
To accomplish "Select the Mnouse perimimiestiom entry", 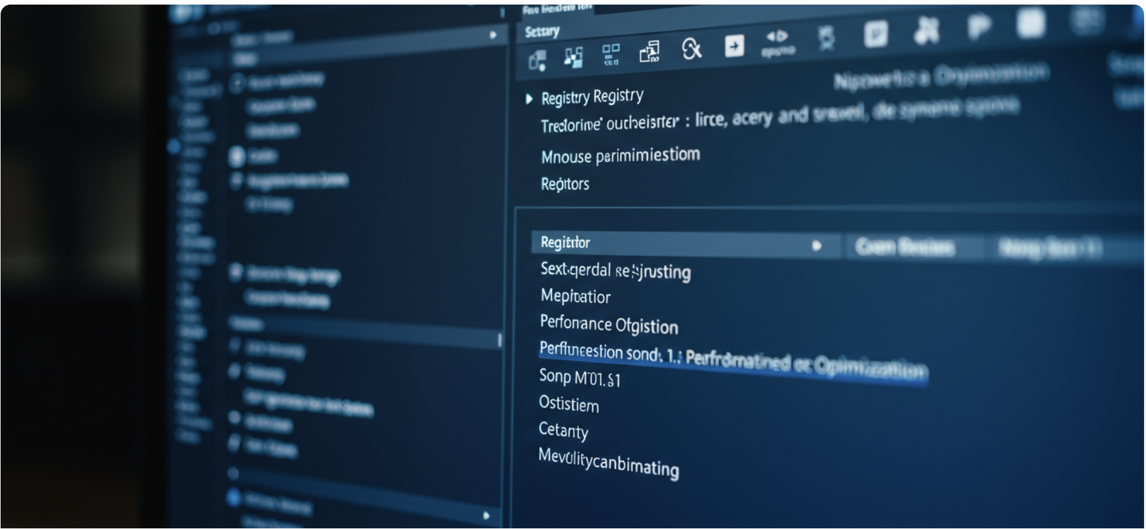I will (620, 156).
